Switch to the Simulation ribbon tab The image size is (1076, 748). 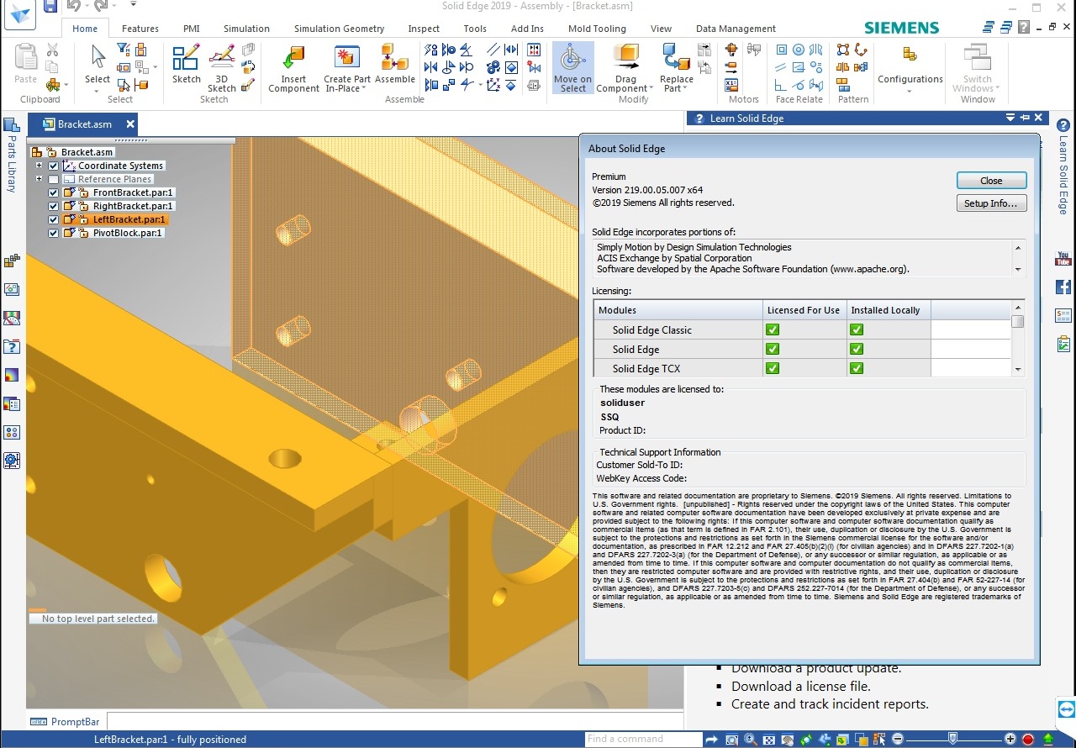coord(246,29)
